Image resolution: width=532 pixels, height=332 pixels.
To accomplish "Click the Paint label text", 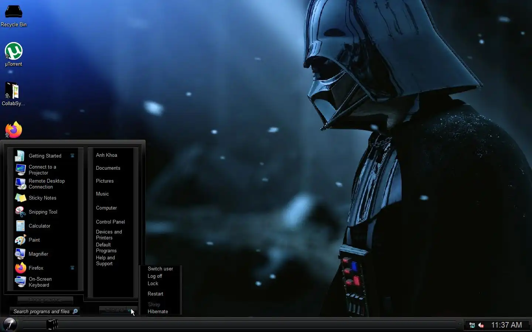I will [x=34, y=240].
